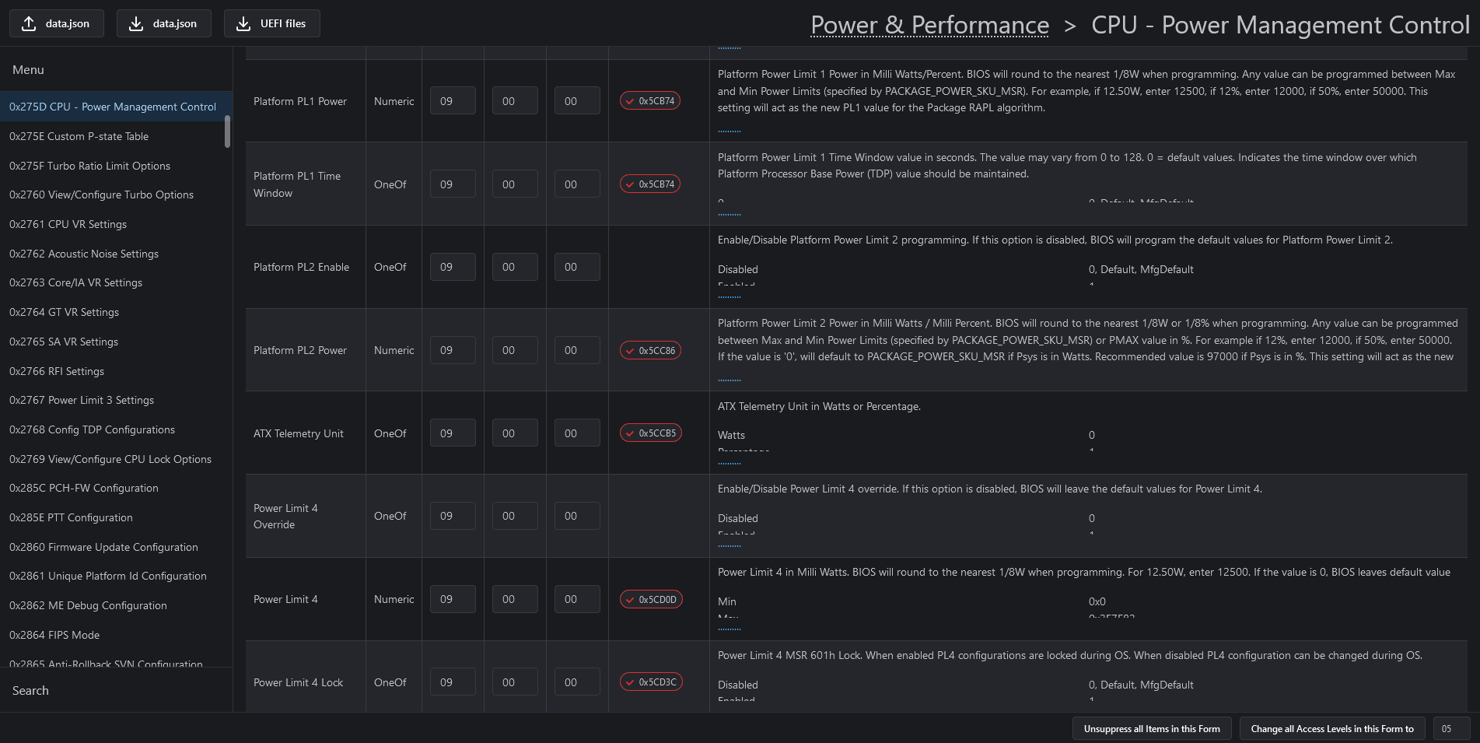Click Unsuppress all Items in this Form
Screen dimensions: 1480x743
1151,729
